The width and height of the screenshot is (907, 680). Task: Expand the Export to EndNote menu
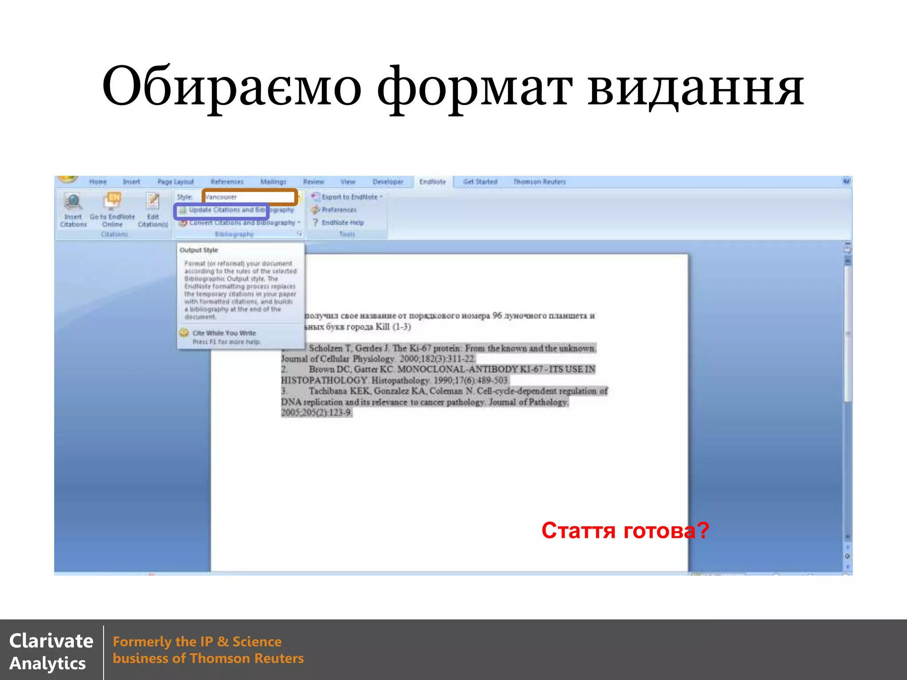pyautogui.click(x=347, y=197)
